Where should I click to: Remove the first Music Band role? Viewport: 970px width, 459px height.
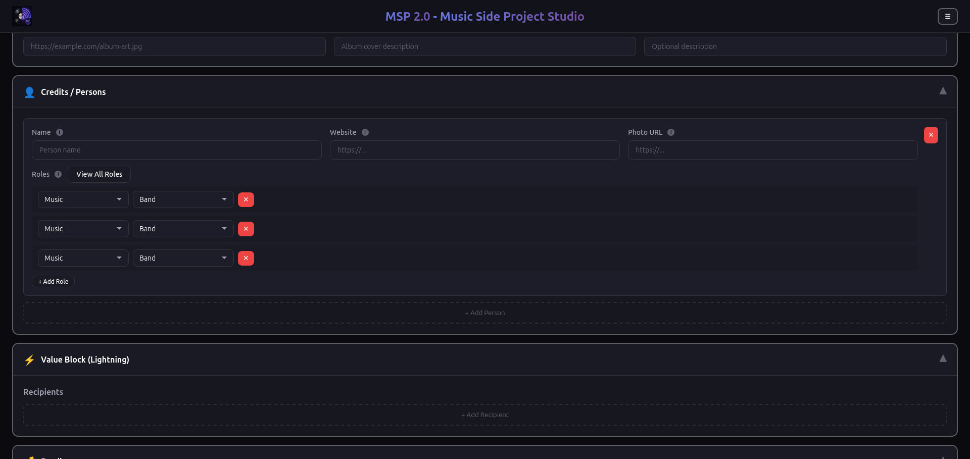tap(246, 199)
